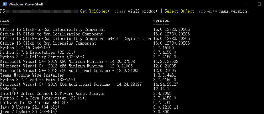
Task: Click the Select-Object cmdlet text
Action: click(180, 11)
